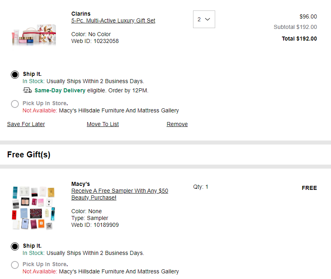Screen dimensions: 331x279
Task: Click Save For Later link
Action: tap(26, 124)
